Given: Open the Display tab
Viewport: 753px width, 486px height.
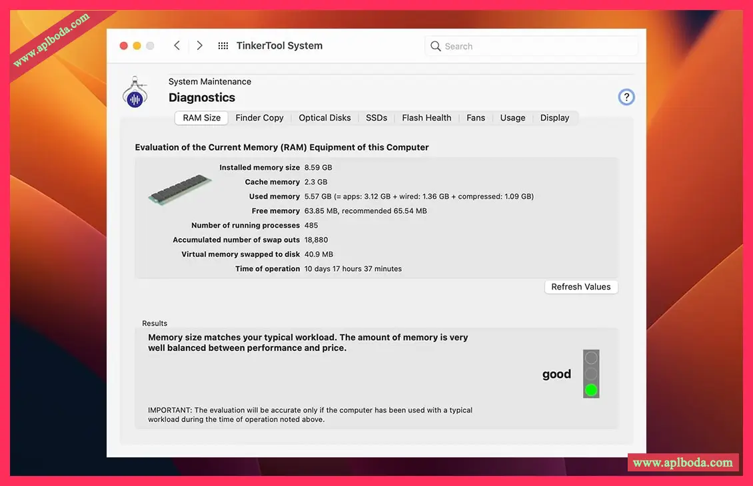Looking at the screenshot, I should tap(554, 118).
